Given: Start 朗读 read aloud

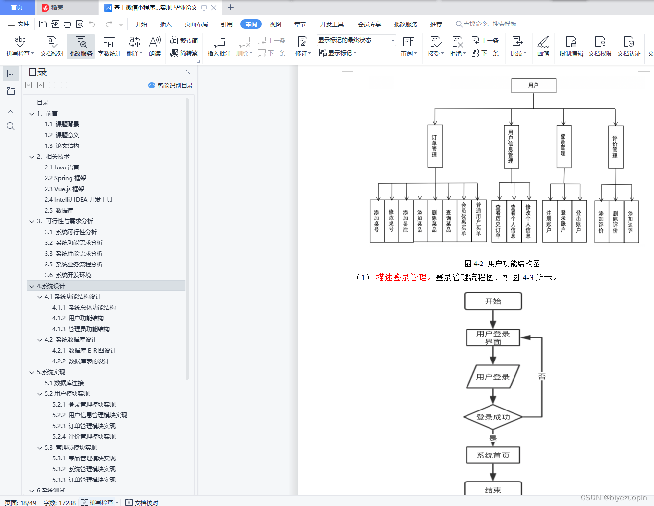Looking at the screenshot, I should point(155,47).
